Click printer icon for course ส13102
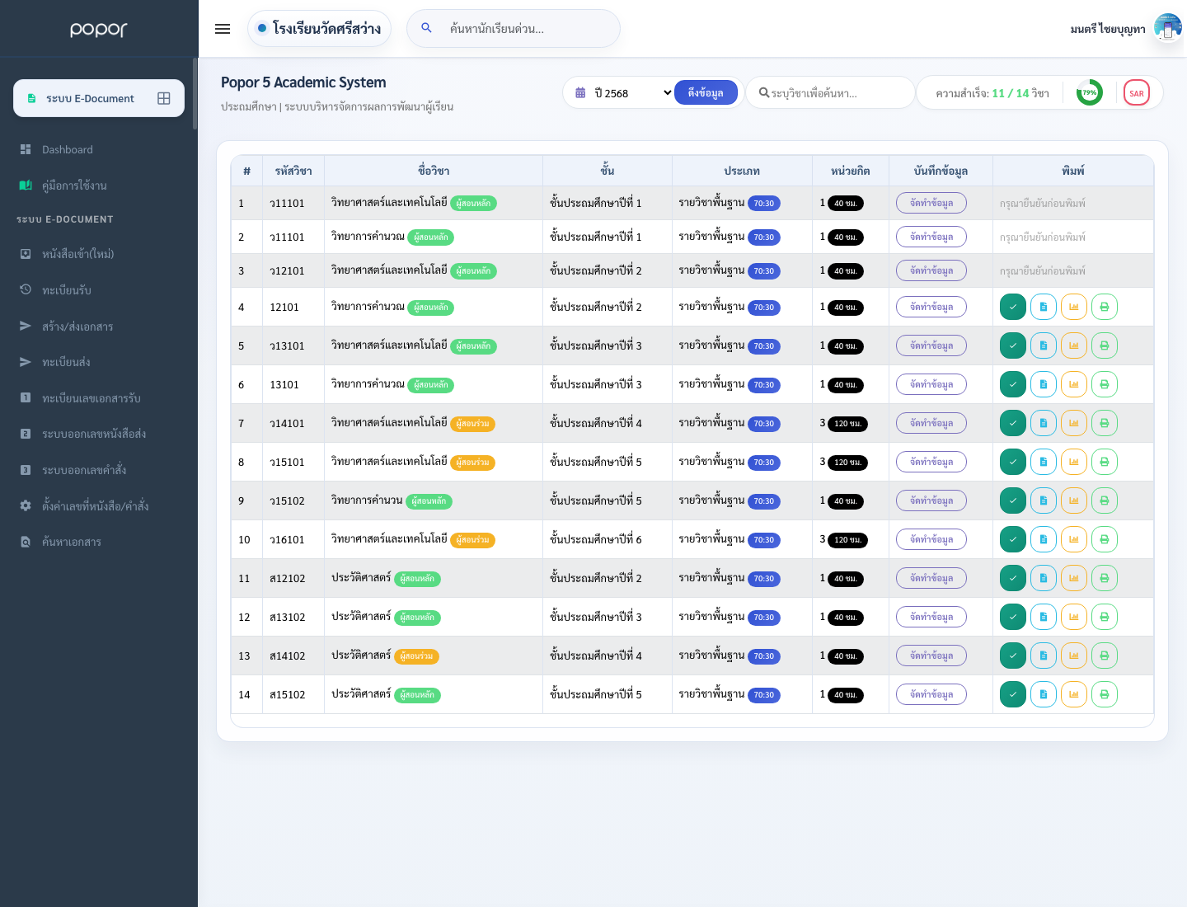The image size is (1187, 907). click(x=1105, y=617)
